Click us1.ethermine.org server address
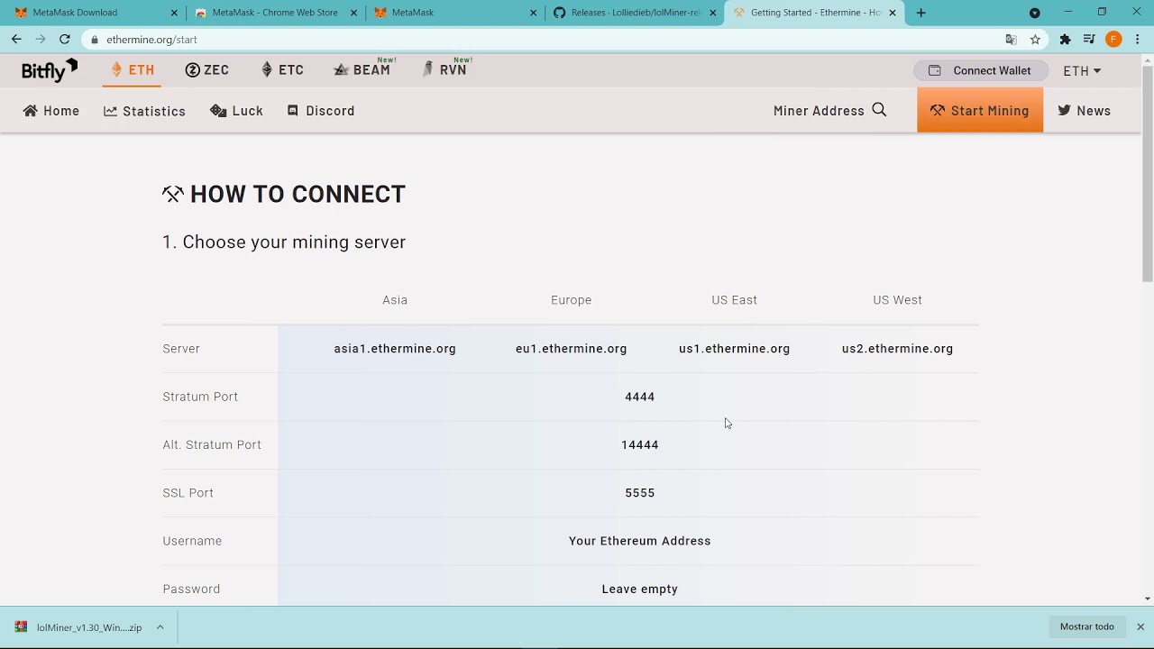This screenshot has width=1154, height=649. [734, 349]
